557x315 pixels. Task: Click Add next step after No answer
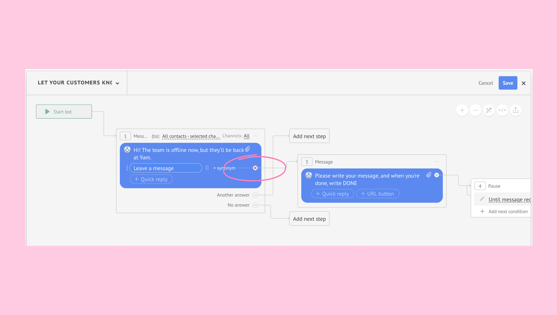tap(309, 218)
